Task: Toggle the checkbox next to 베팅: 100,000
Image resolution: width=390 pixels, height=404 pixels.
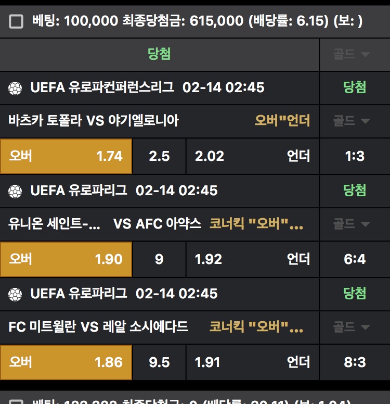Action: [x=17, y=21]
